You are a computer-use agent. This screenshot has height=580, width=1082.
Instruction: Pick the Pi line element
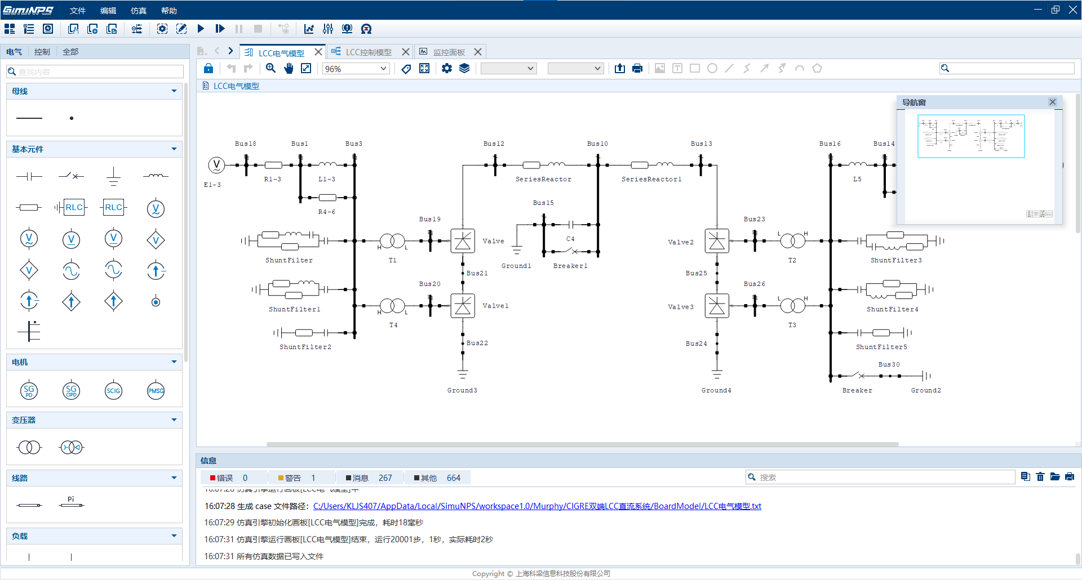(x=71, y=503)
